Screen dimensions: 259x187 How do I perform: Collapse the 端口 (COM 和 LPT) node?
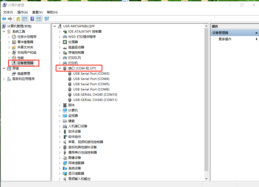click(x=60, y=68)
